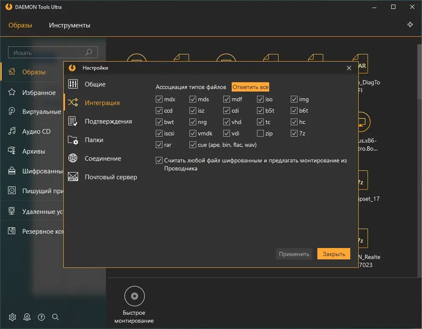Click the license ribbon badge icon
422x329 pixels.
click(27, 317)
